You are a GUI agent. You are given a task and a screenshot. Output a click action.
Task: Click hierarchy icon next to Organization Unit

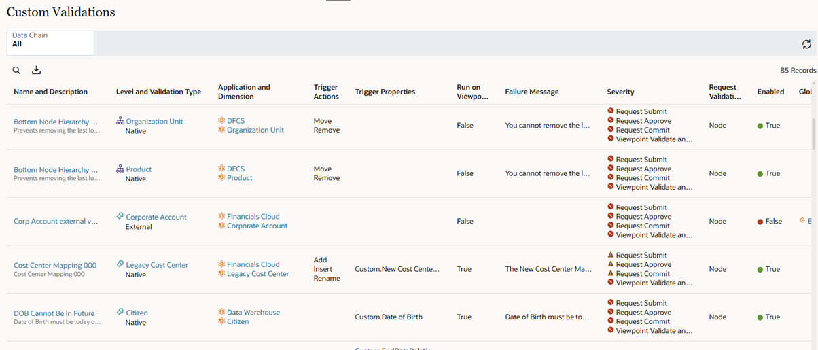(x=120, y=121)
